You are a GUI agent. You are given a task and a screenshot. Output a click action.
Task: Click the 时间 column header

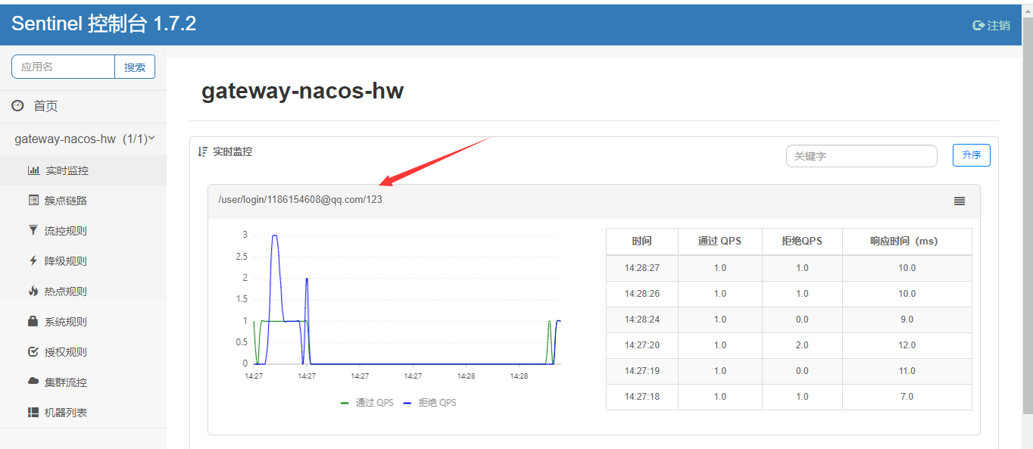(642, 242)
